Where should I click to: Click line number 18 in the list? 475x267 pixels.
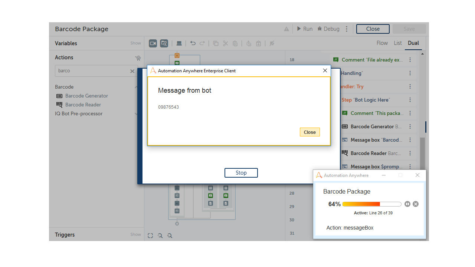pyautogui.click(x=292, y=60)
